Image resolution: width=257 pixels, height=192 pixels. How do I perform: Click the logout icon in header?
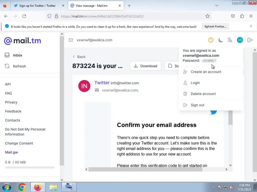click(x=250, y=40)
